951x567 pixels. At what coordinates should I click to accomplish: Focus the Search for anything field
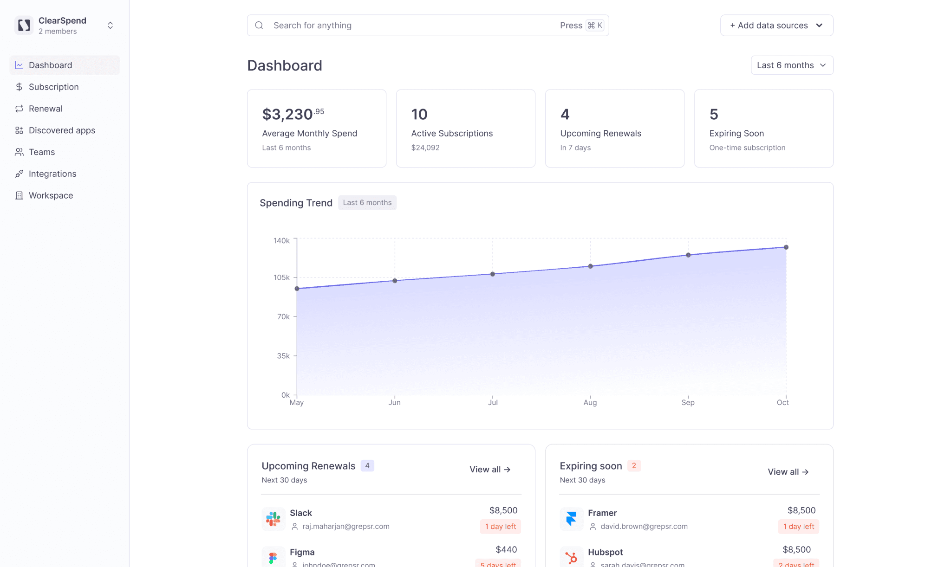[x=413, y=26]
